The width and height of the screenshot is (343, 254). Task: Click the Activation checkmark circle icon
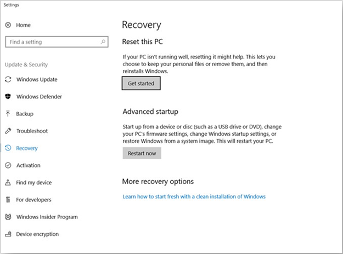click(8, 165)
